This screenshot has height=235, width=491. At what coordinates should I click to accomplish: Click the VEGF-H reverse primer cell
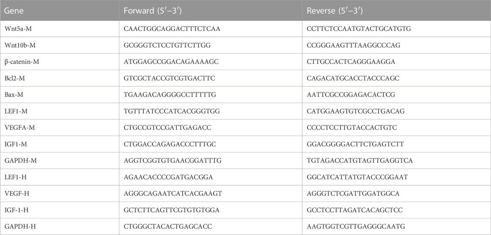(x=396, y=193)
